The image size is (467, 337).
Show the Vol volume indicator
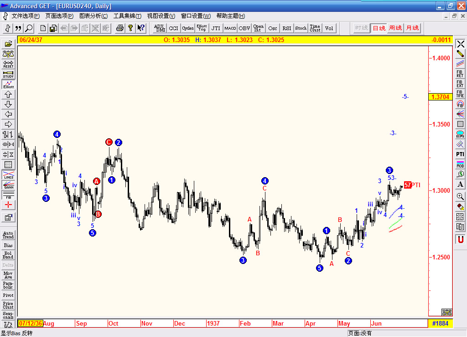pos(329,28)
